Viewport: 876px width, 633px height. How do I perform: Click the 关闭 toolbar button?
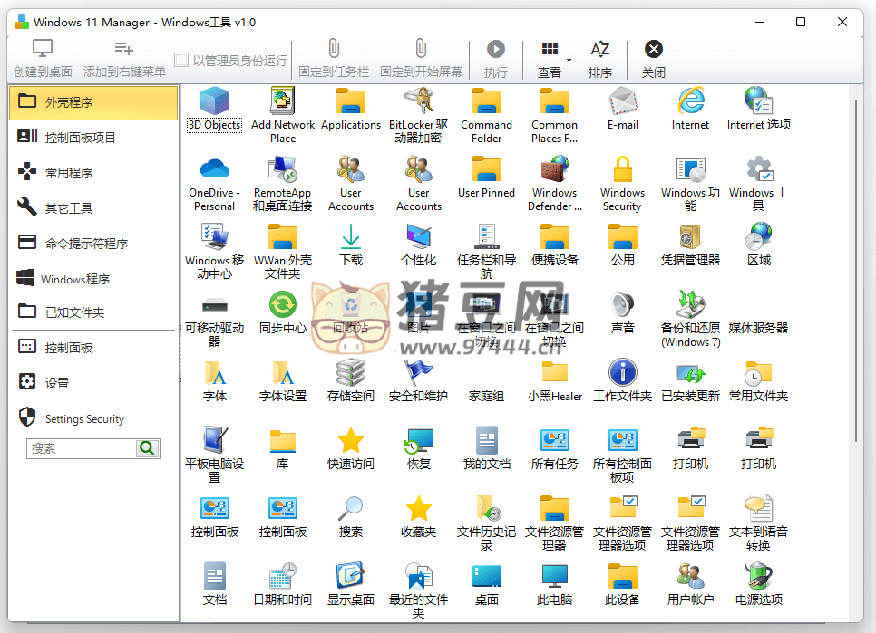653,57
